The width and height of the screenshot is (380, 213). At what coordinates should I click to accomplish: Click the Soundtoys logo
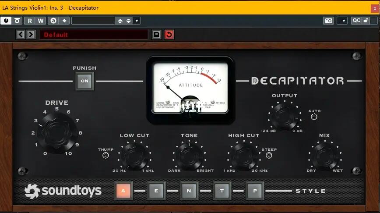[63, 191]
